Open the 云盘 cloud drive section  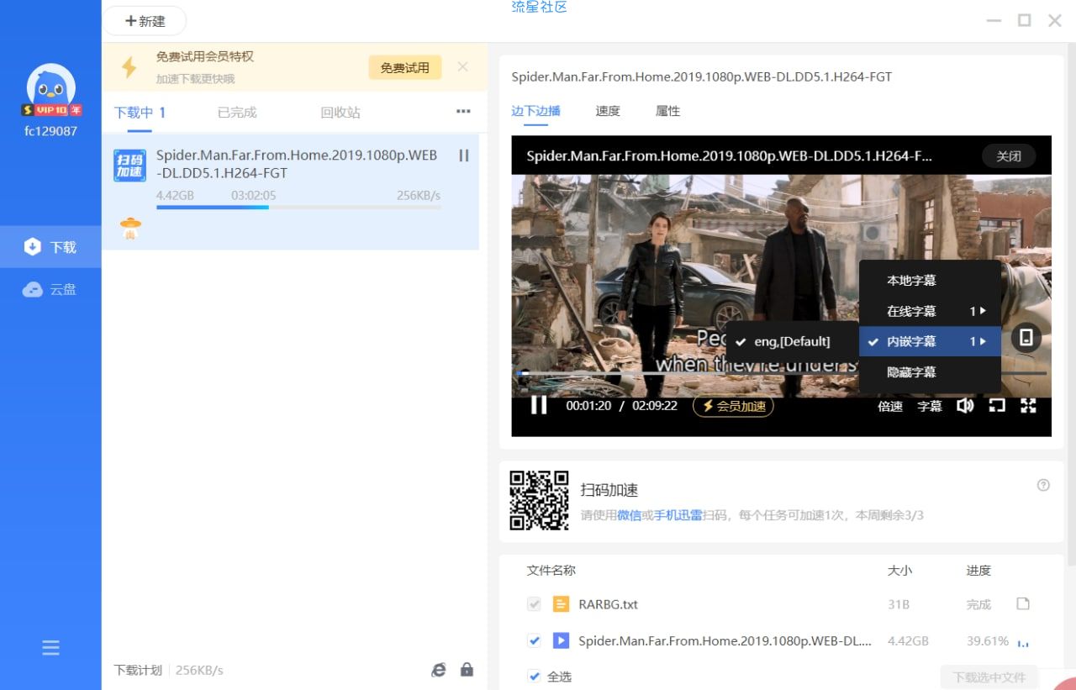click(50, 289)
